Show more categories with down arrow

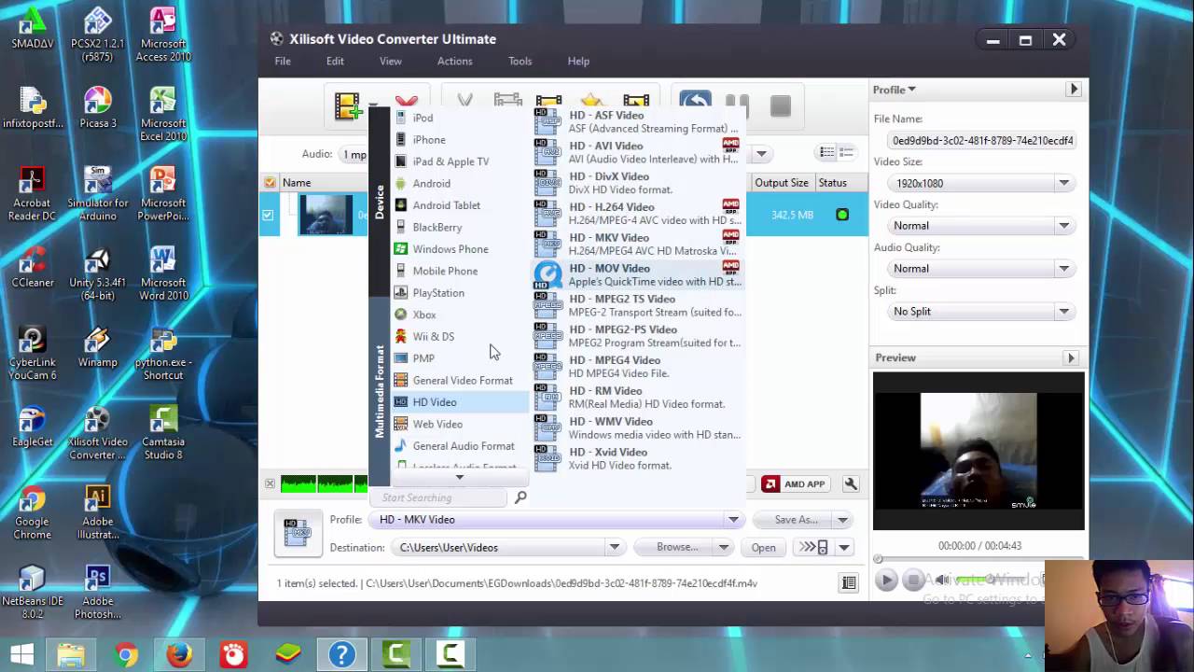click(x=459, y=477)
